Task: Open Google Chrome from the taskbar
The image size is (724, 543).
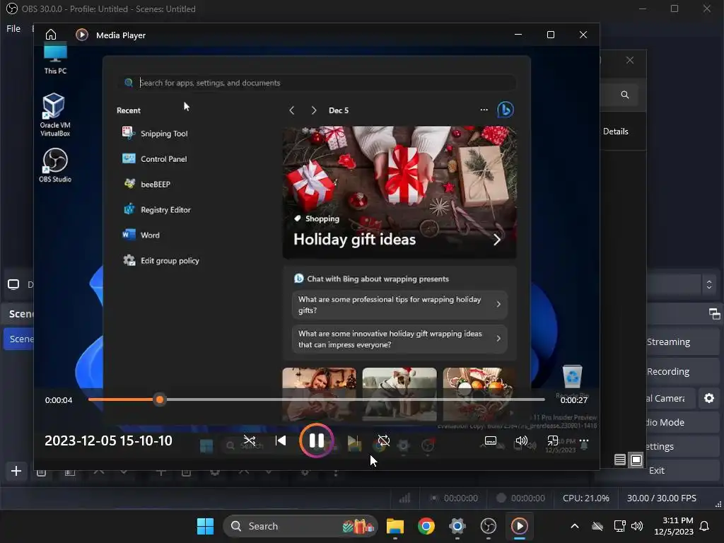Action: pos(426,526)
